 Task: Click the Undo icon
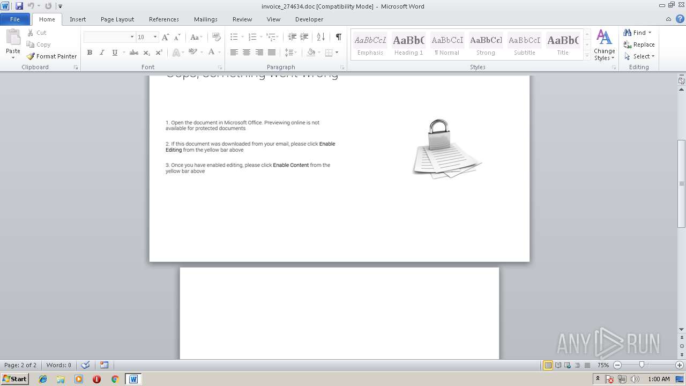point(31,6)
